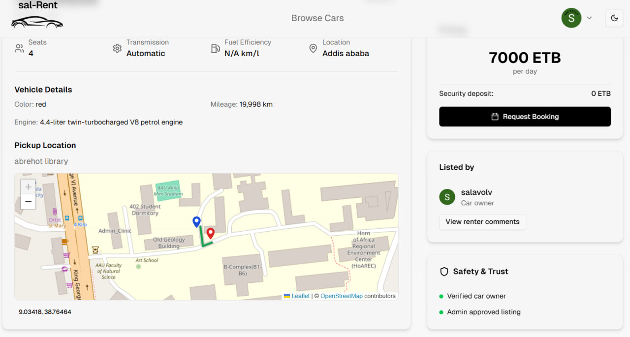The image size is (630, 337).
Task: Click the green dot beside Verified car owner
Action: (x=441, y=296)
